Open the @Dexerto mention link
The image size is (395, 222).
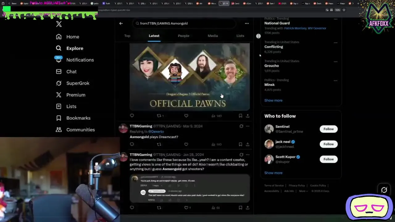[x=156, y=132]
